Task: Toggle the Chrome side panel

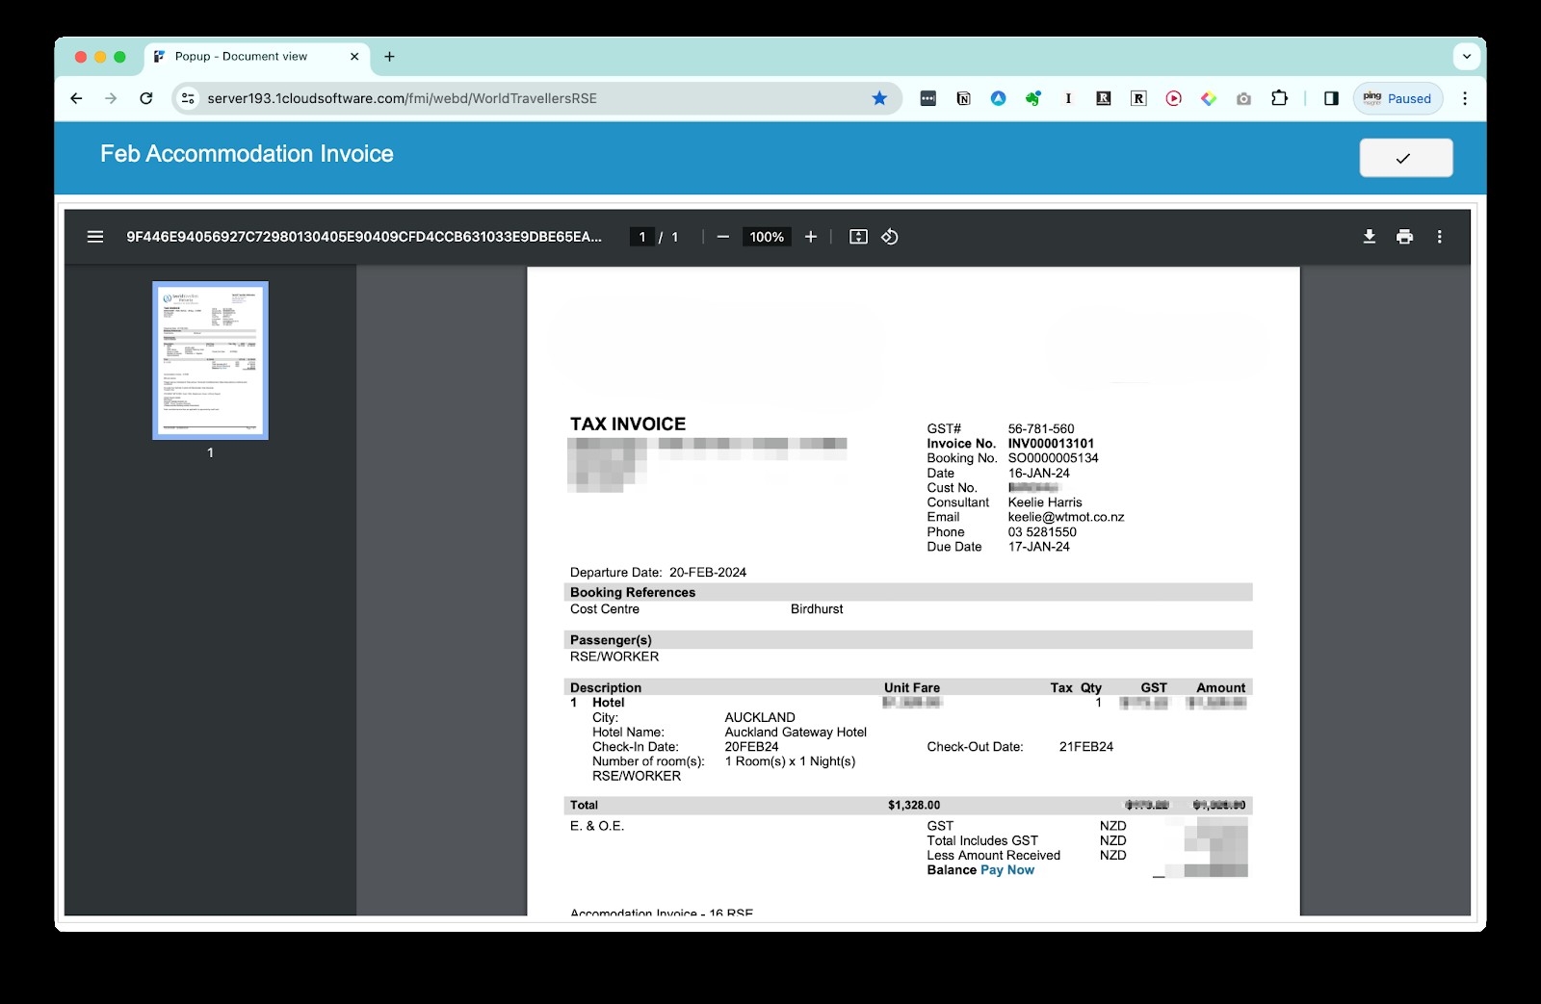Action: [x=1331, y=98]
